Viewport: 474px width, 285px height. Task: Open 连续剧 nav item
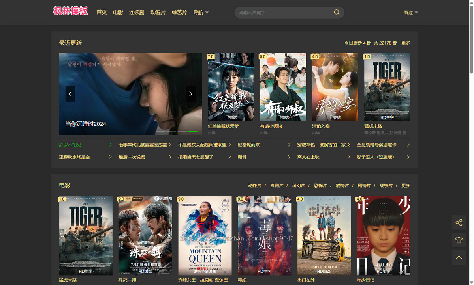coord(137,12)
